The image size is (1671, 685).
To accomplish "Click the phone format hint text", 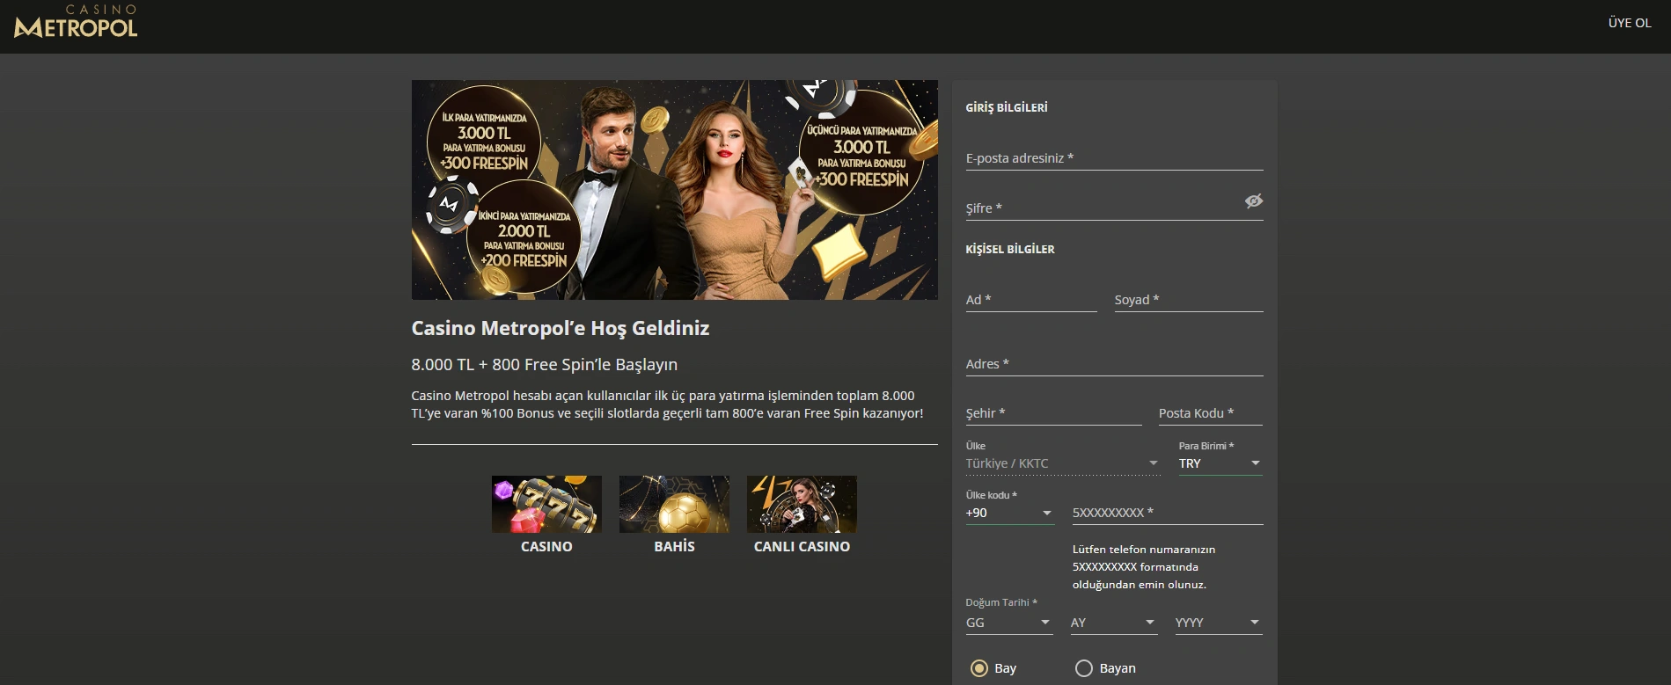I will [x=1144, y=567].
